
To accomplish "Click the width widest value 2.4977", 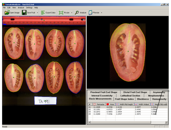I will point(138,107).
